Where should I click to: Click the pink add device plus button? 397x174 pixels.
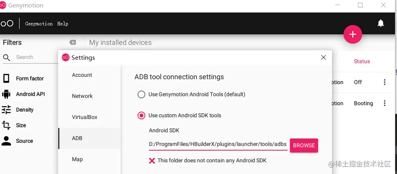(x=352, y=34)
